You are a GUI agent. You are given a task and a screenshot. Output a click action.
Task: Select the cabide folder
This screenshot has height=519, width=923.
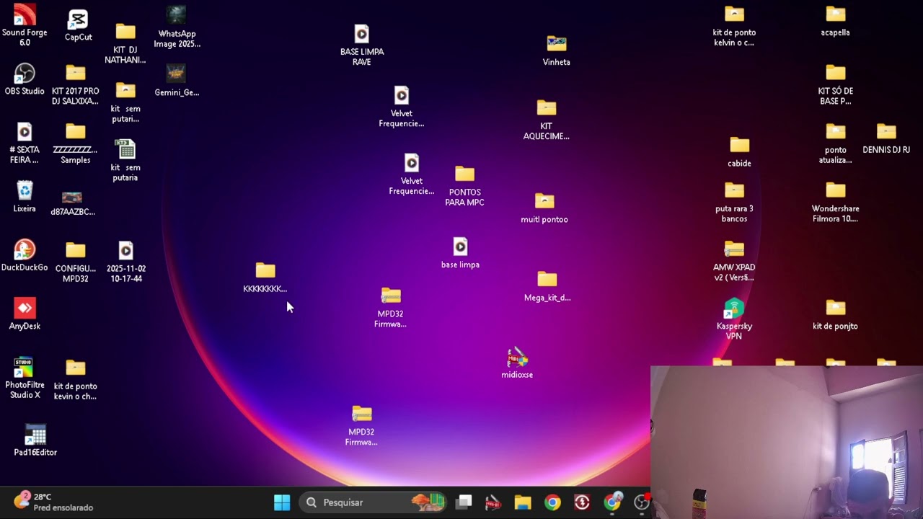coord(740,151)
